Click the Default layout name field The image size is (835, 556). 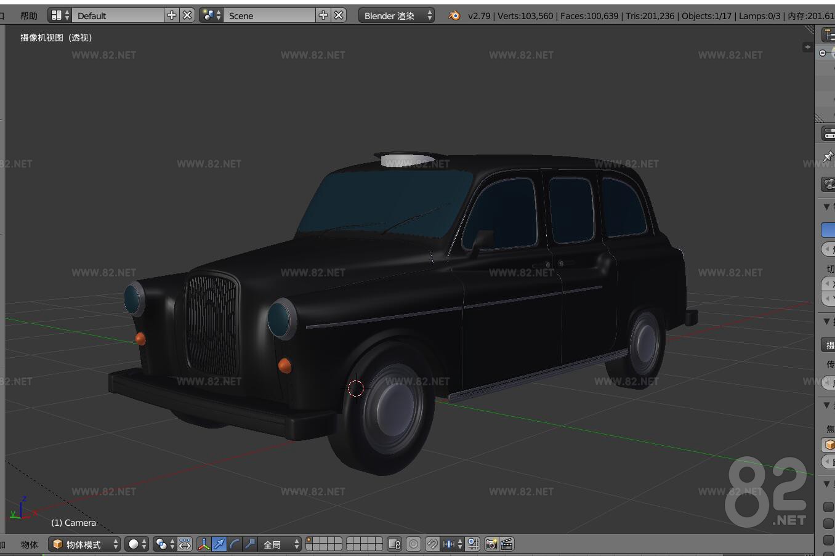pos(117,15)
